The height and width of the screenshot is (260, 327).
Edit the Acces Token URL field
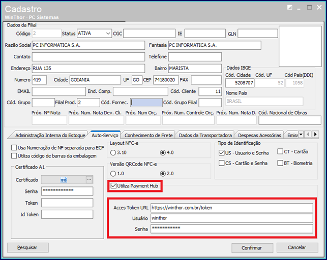[232, 208]
